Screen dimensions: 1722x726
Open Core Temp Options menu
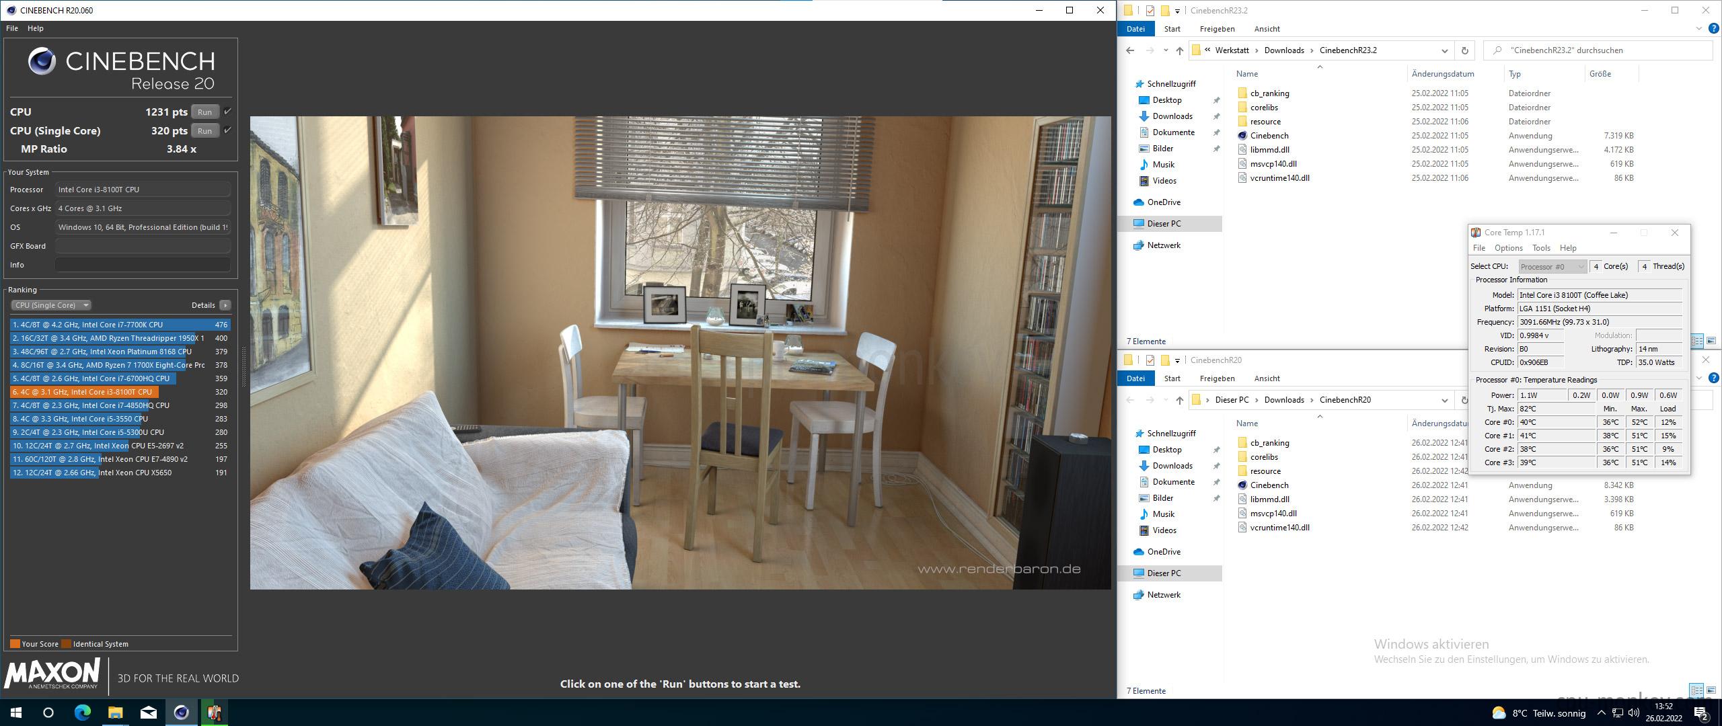click(1508, 248)
